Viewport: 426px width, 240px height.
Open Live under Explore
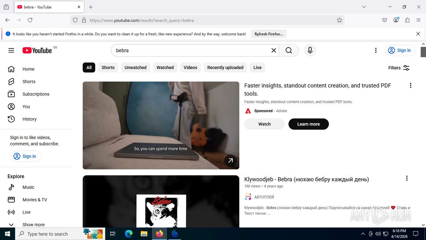(36, 212)
